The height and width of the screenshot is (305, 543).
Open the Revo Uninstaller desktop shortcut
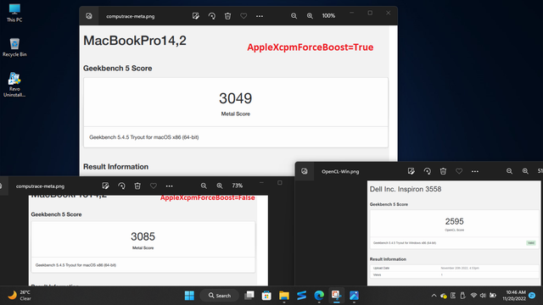point(14,85)
